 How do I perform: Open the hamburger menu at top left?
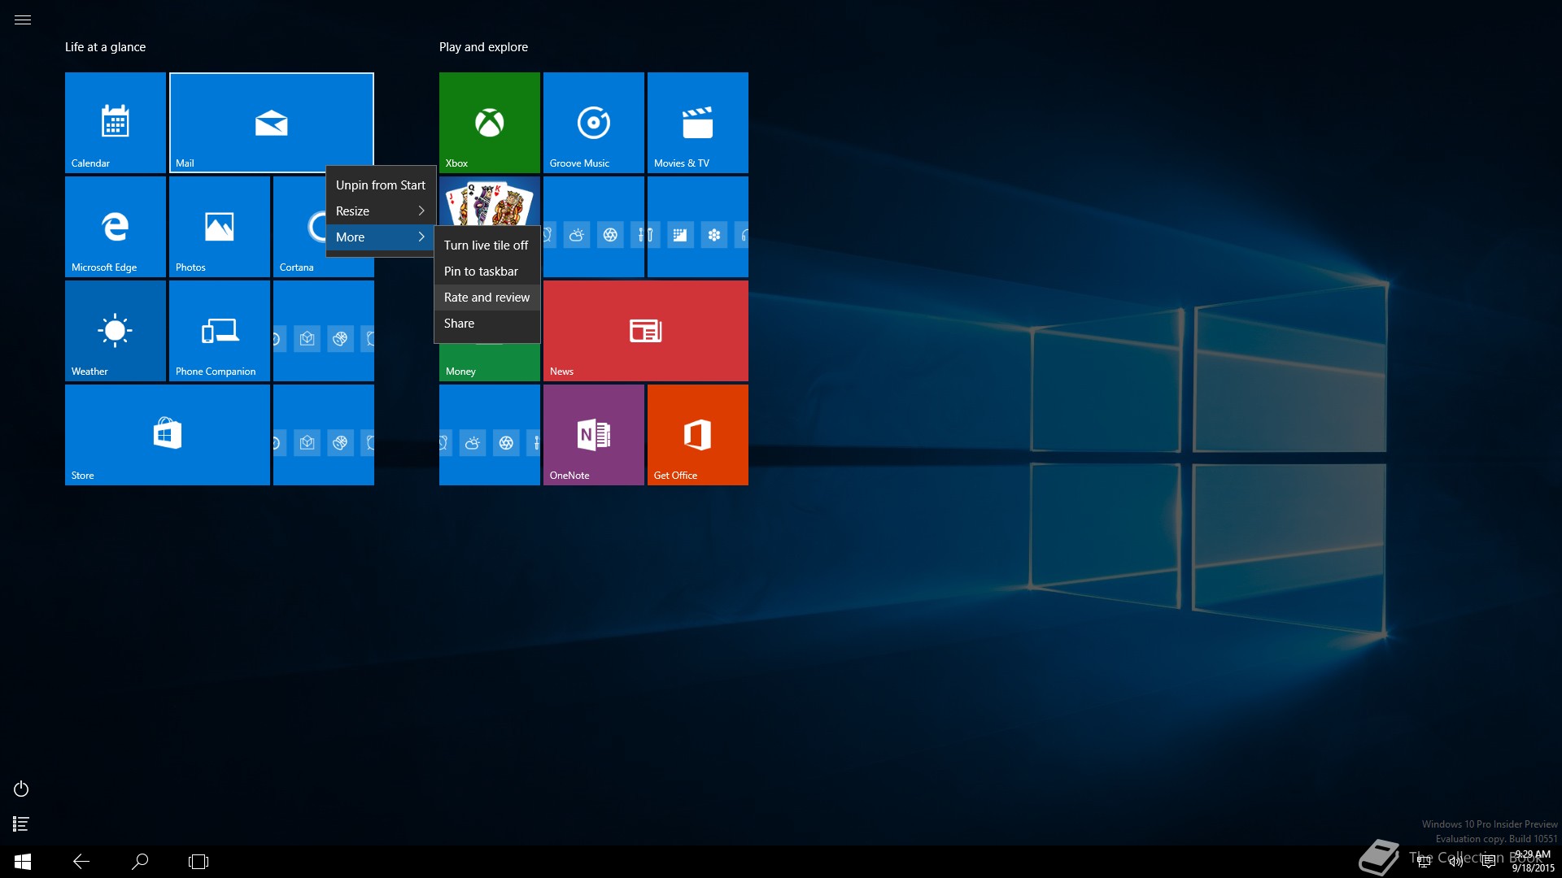pos(23,20)
